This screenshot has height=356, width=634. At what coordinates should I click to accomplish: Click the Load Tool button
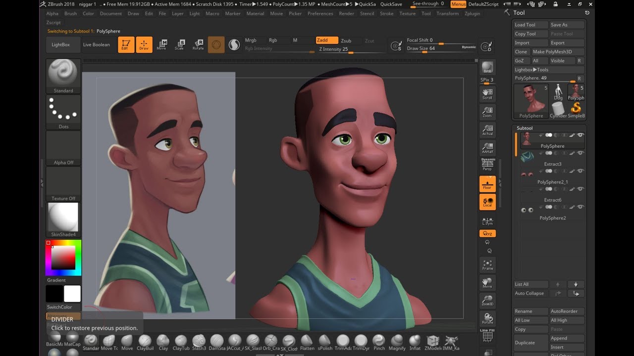coord(531,25)
